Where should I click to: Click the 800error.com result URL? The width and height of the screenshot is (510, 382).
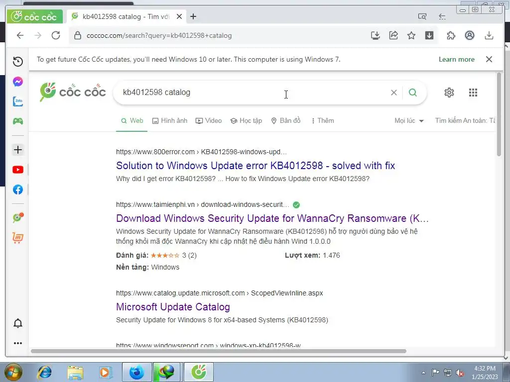[201, 152]
